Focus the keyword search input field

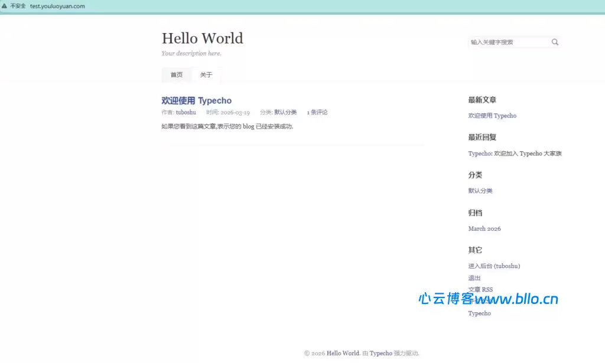pyautogui.click(x=508, y=42)
